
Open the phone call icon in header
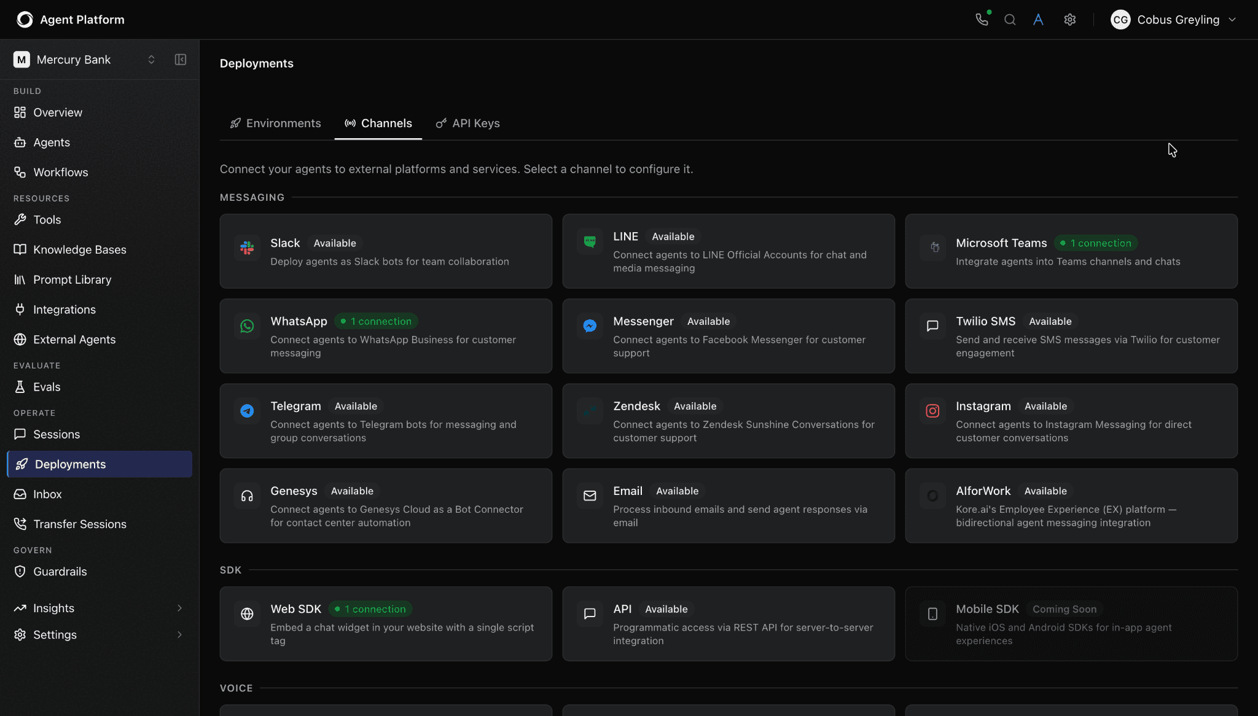click(982, 20)
